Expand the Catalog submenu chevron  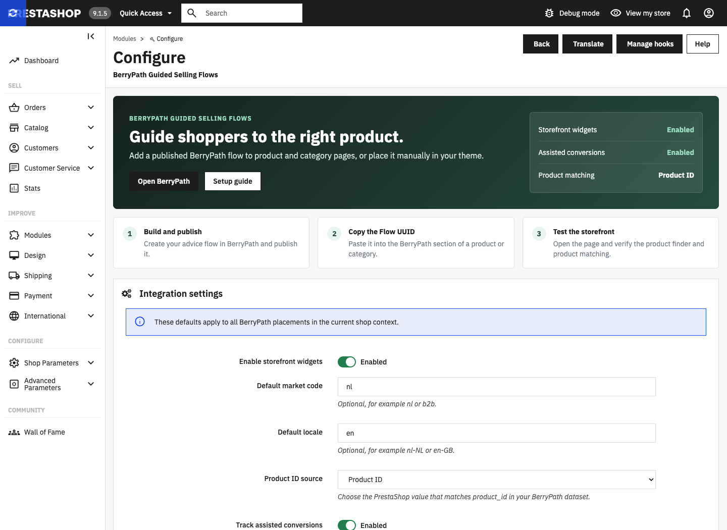coord(91,128)
